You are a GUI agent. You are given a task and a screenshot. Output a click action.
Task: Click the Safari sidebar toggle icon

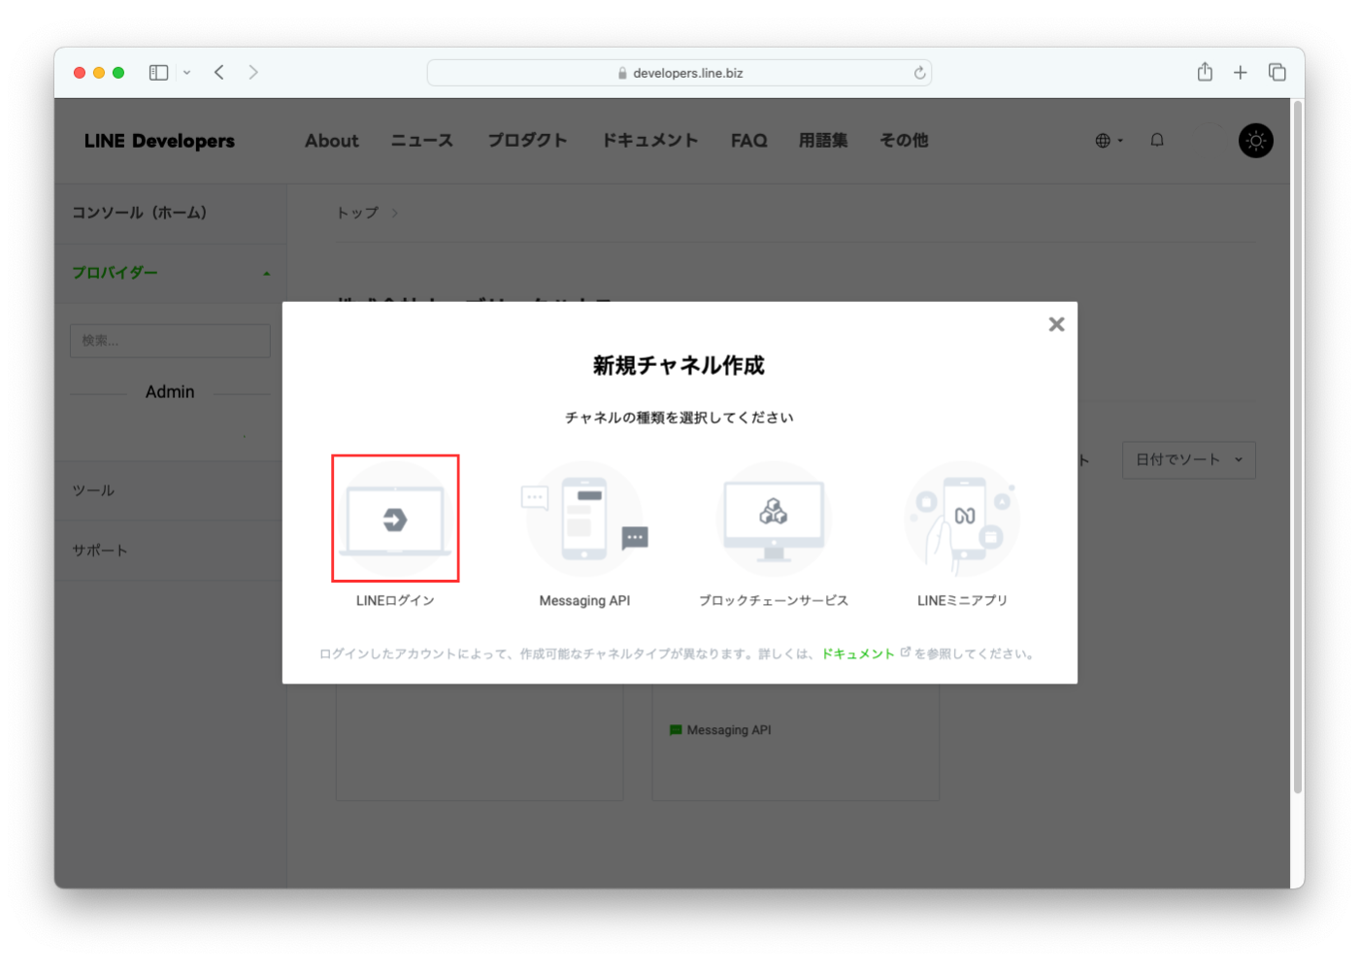(x=158, y=73)
